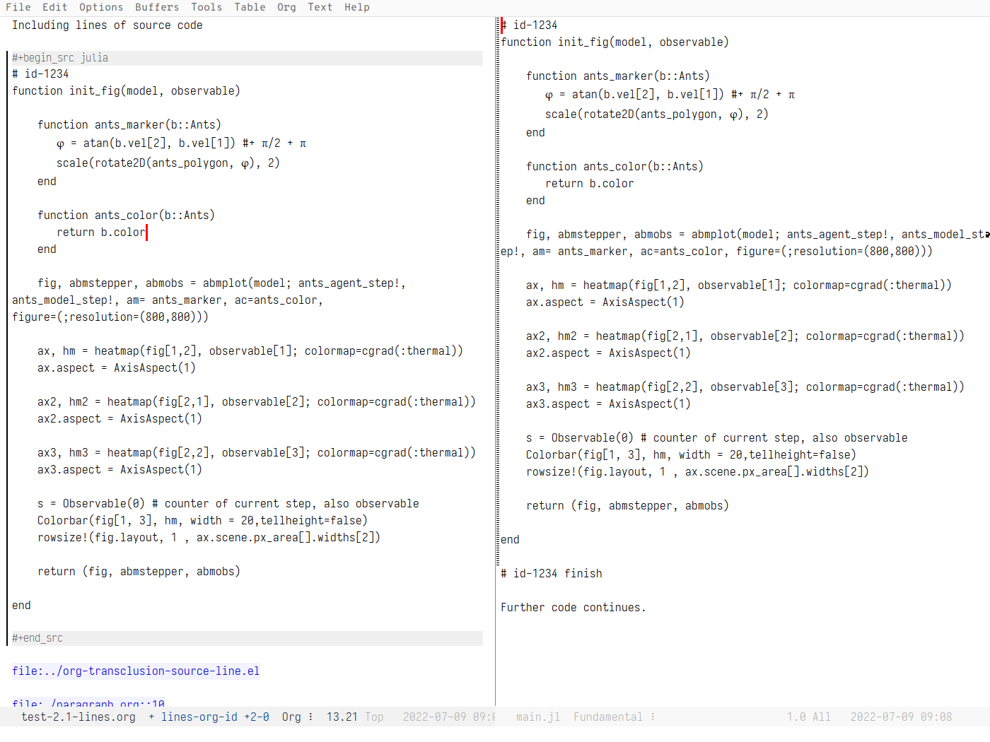Click main.jl buffer name in right mode line
Viewport: 990px width, 742px height.
(537, 717)
